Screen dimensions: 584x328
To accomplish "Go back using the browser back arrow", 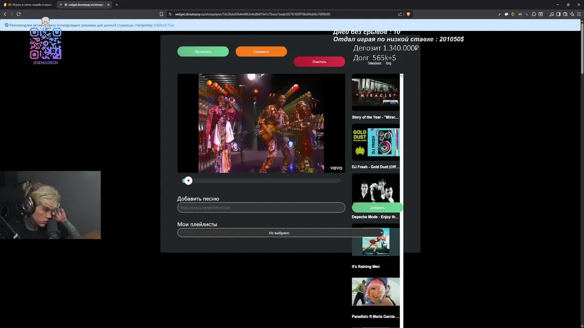I will click(x=5, y=14).
